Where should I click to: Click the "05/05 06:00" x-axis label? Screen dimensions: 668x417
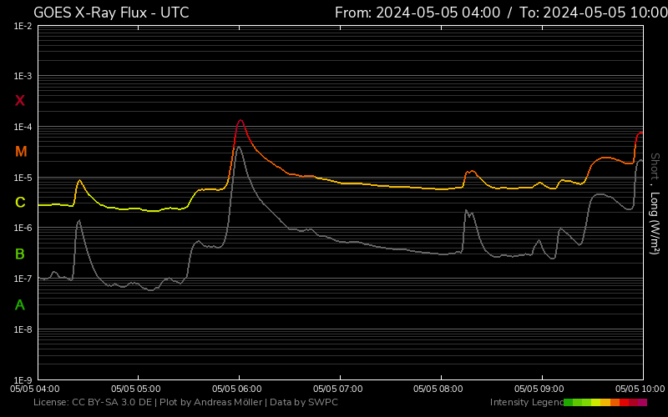[x=237, y=389]
